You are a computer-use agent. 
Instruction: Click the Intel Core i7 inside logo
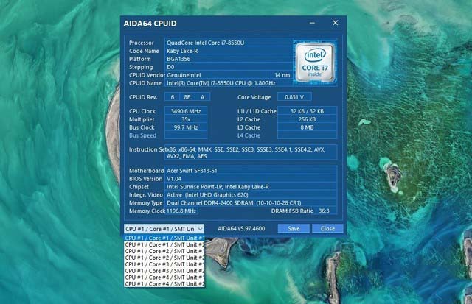(x=315, y=62)
